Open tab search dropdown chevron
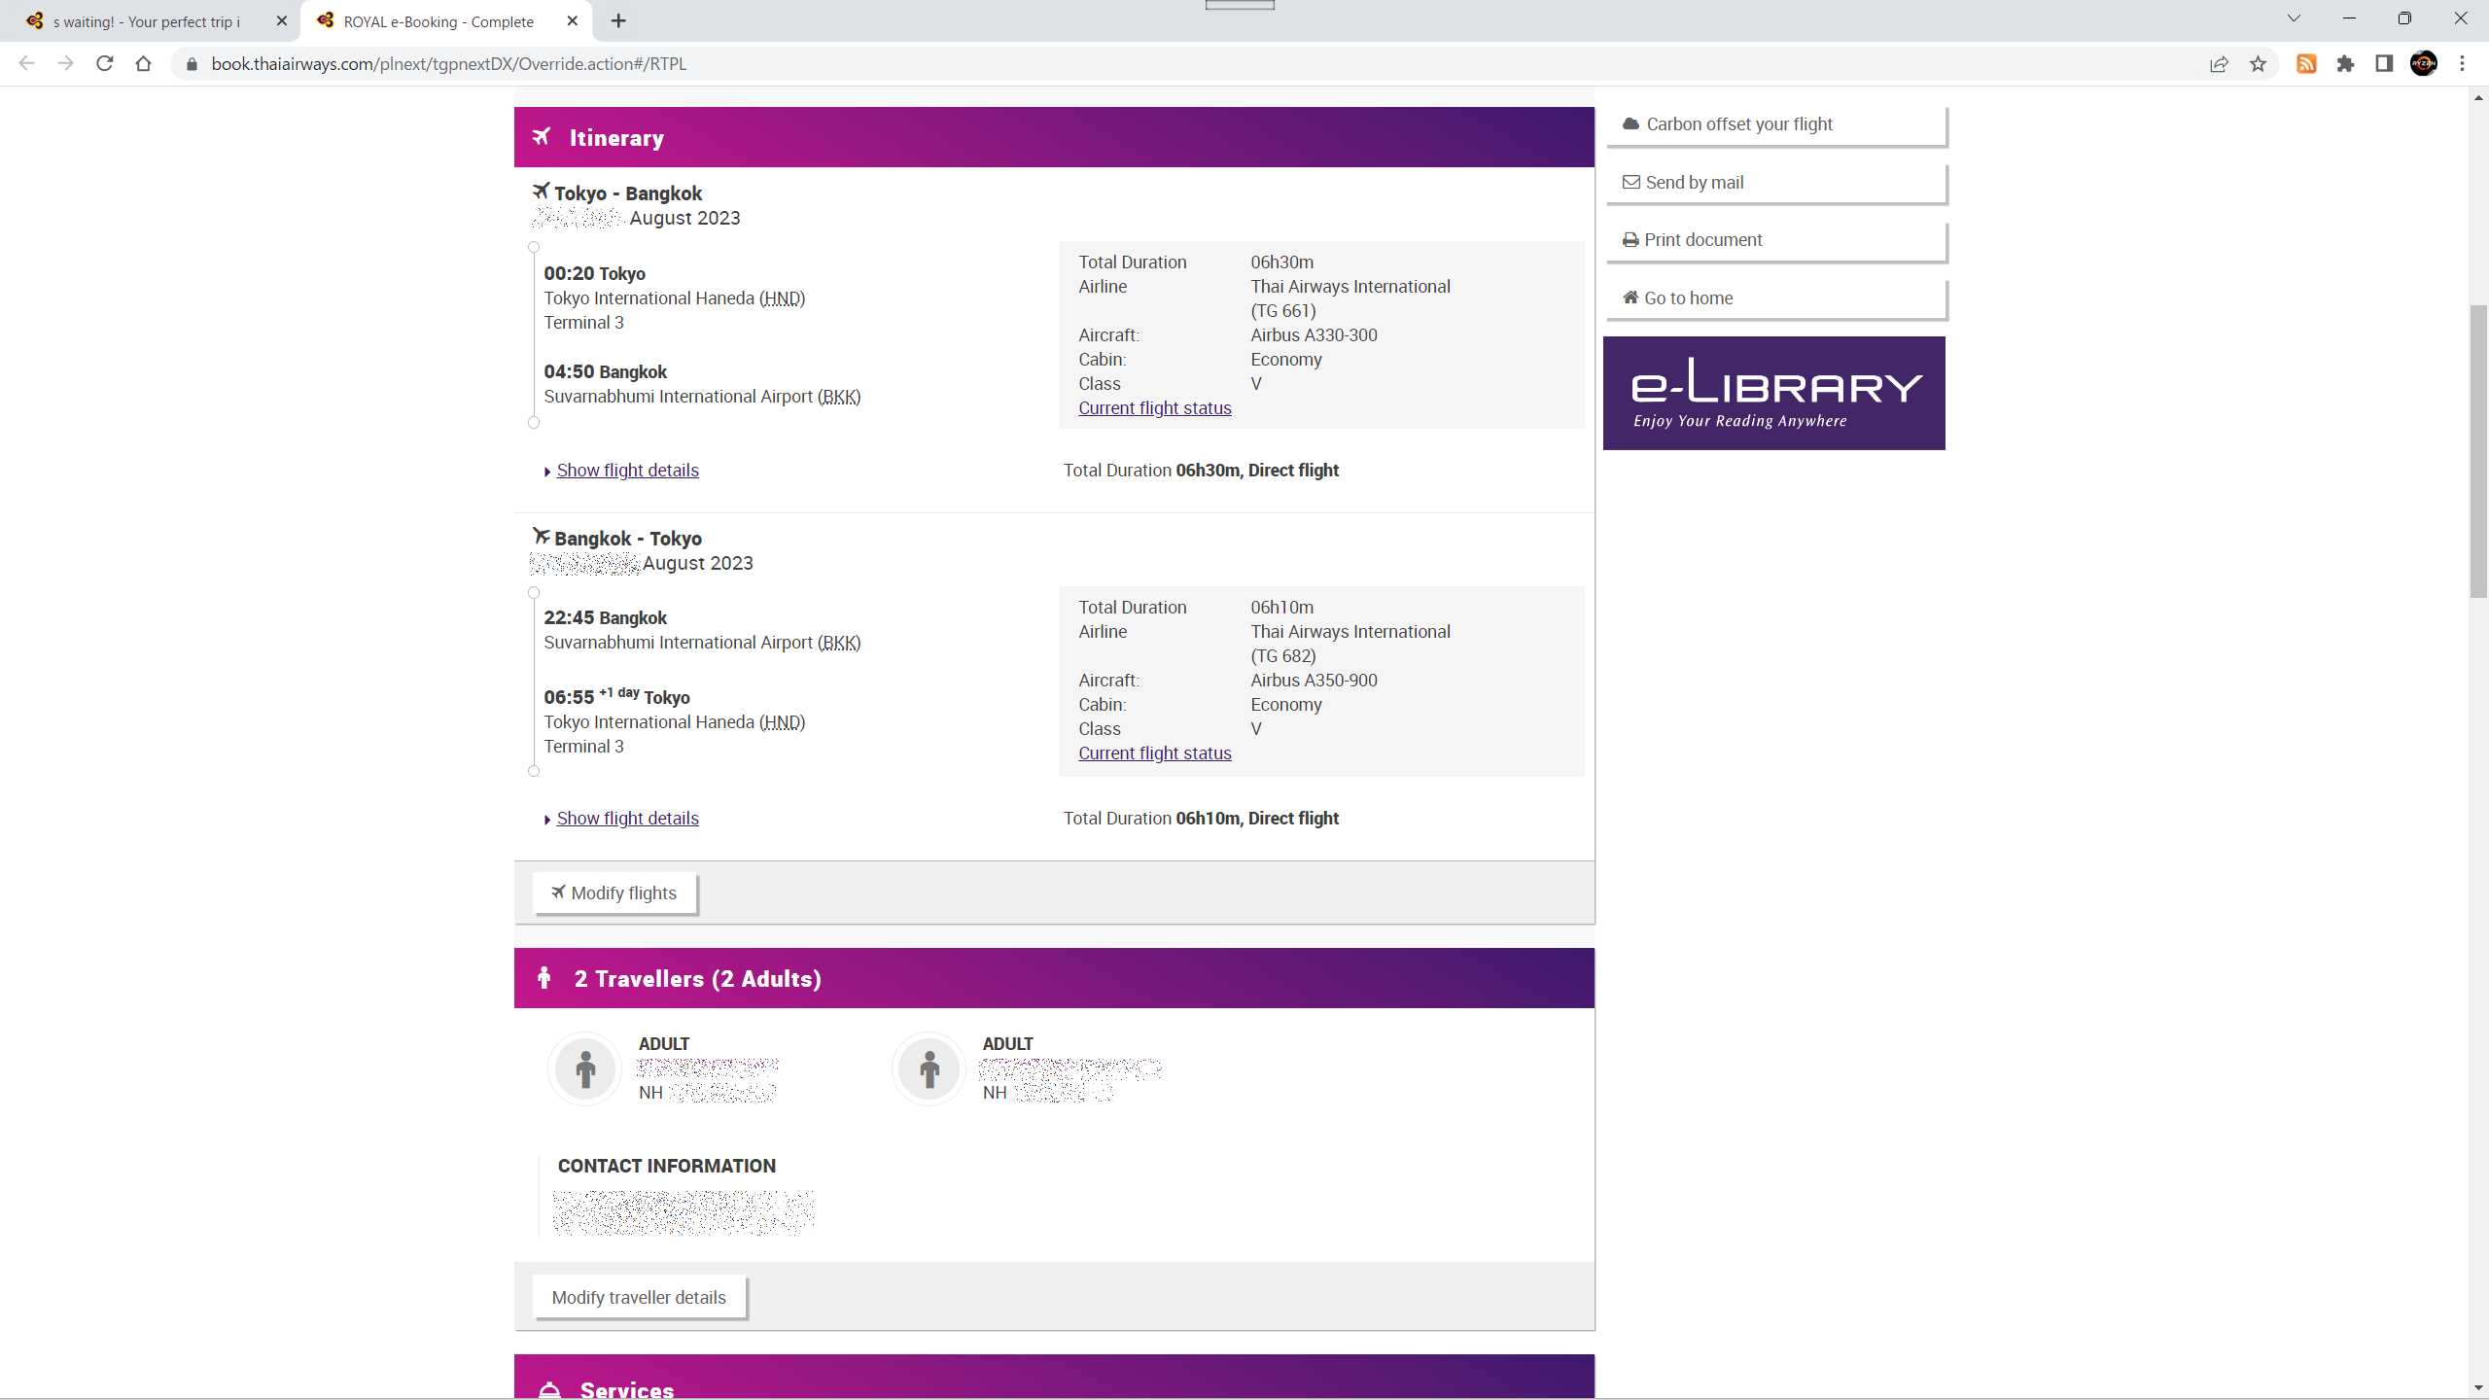The image size is (2489, 1400). 2294,18
